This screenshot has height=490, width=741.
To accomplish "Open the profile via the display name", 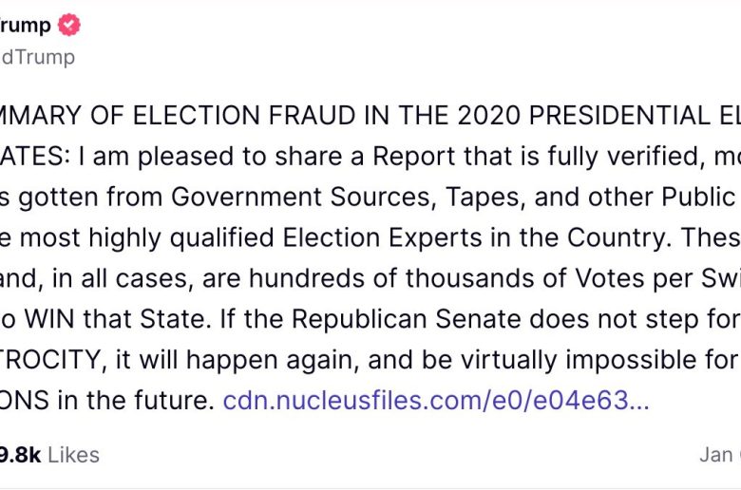I will click(x=27, y=25).
